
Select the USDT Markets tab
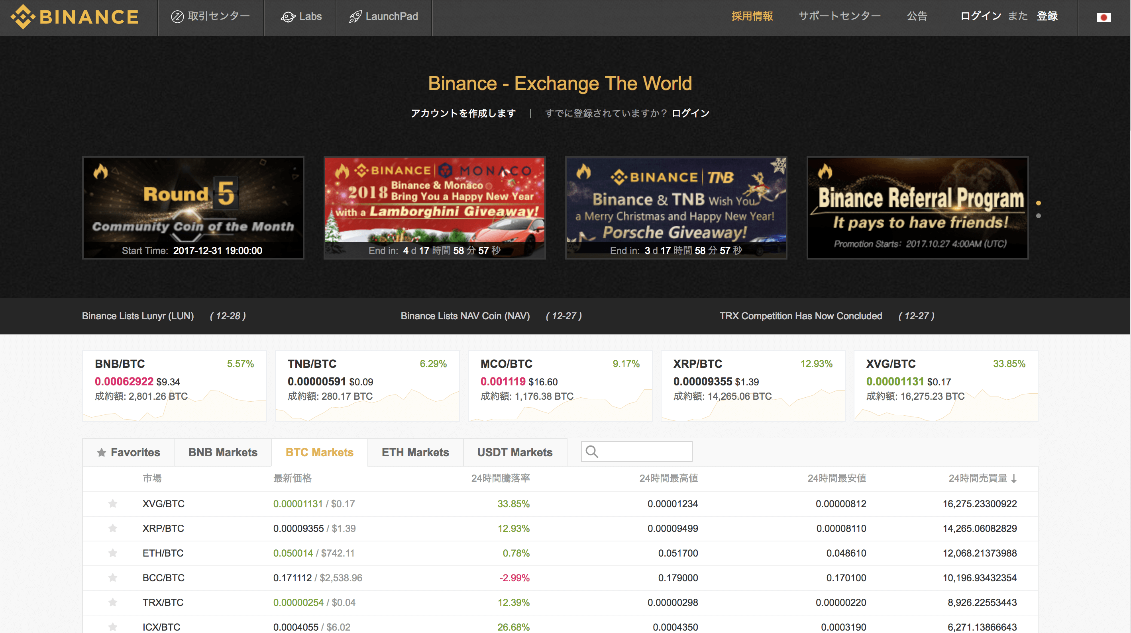click(x=514, y=452)
